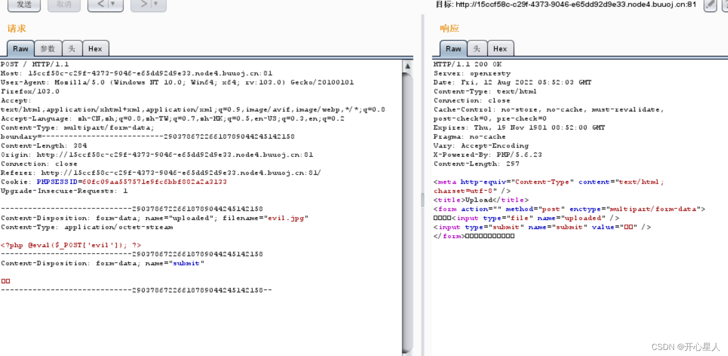This screenshot has width=728, height=356.
Task: Click the input type="file" line in the response
Action: [526, 218]
